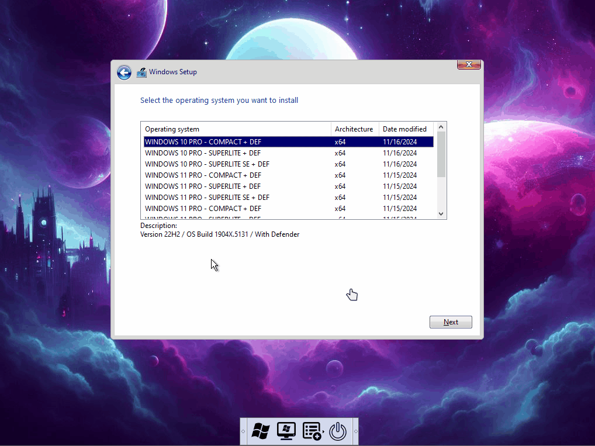Screen dimensions: 595x446
Task: Click the Architecture column header
Action: pos(354,129)
